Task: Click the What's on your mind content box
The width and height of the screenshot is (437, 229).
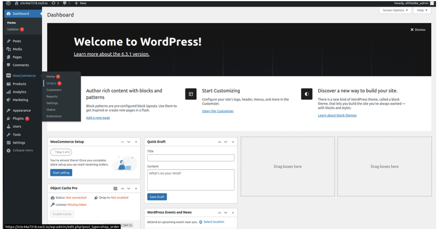Action: click(191, 180)
